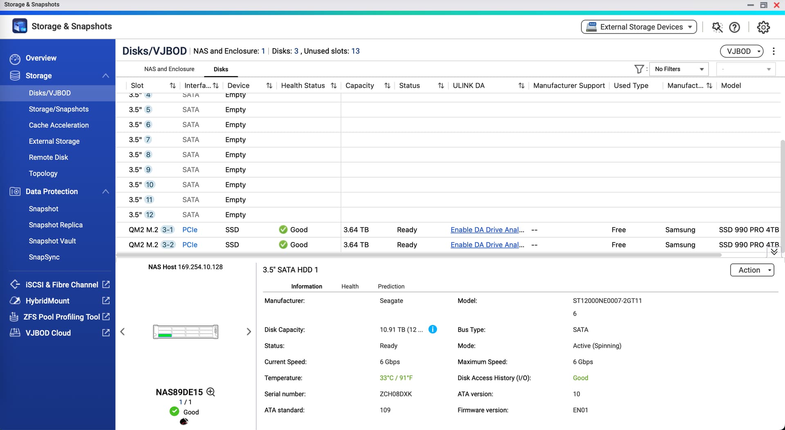
Task: Open the help question mark icon
Action: (734, 27)
